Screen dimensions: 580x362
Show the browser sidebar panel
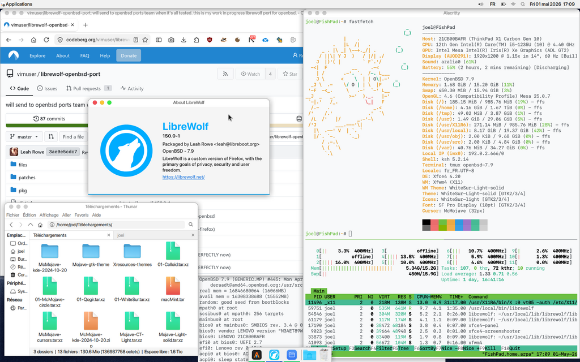[159, 40]
